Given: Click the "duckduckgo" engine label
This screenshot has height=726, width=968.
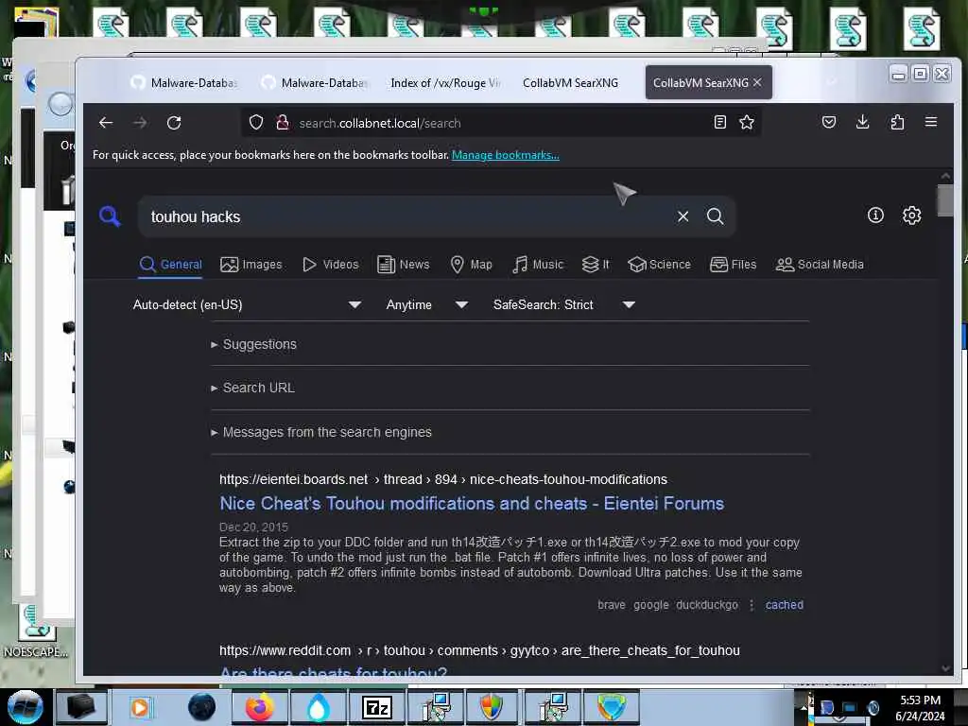Looking at the screenshot, I should (707, 605).
